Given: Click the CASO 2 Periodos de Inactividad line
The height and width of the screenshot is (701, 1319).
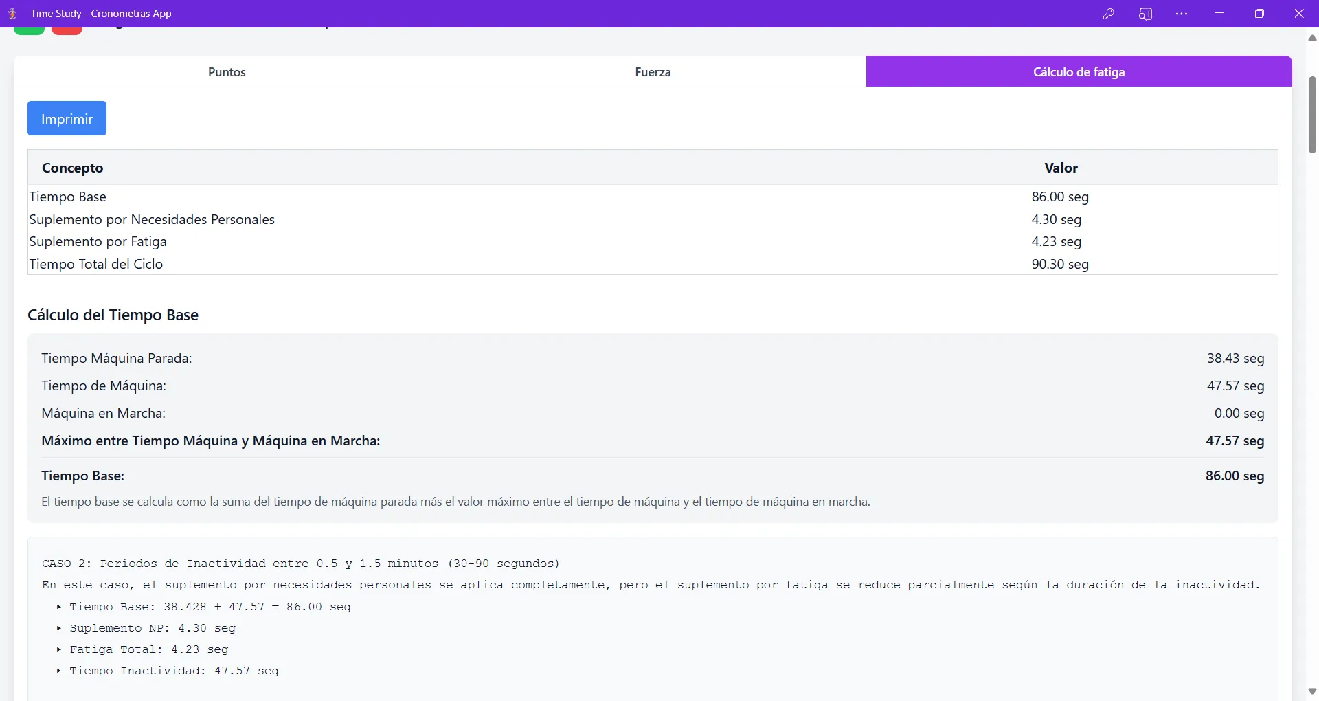Looking at the screenshot, I should click(301, 564).
